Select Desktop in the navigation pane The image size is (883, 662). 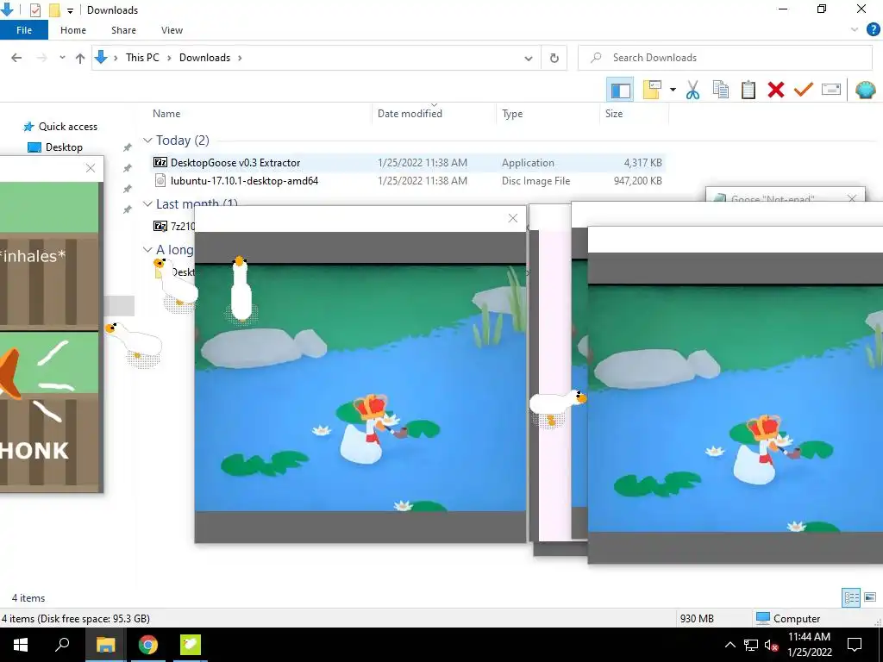point(64,147)
